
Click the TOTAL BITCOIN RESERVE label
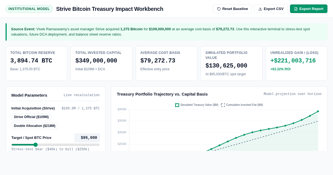coord(33,53)
